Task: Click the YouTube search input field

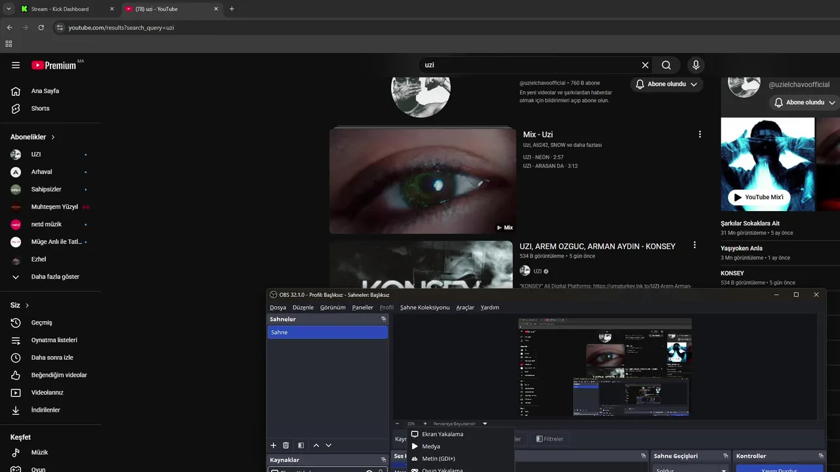Action: (x=529, y=65)
